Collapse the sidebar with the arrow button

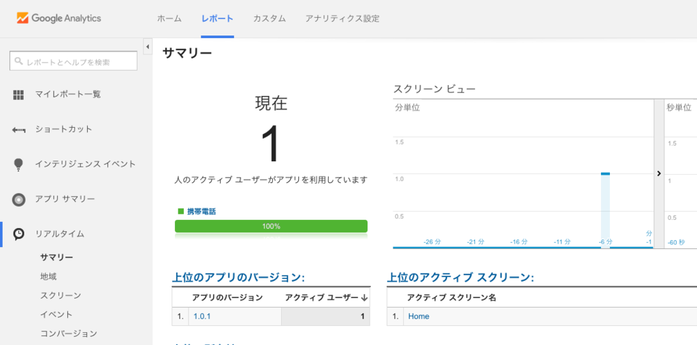click(148, 47)
